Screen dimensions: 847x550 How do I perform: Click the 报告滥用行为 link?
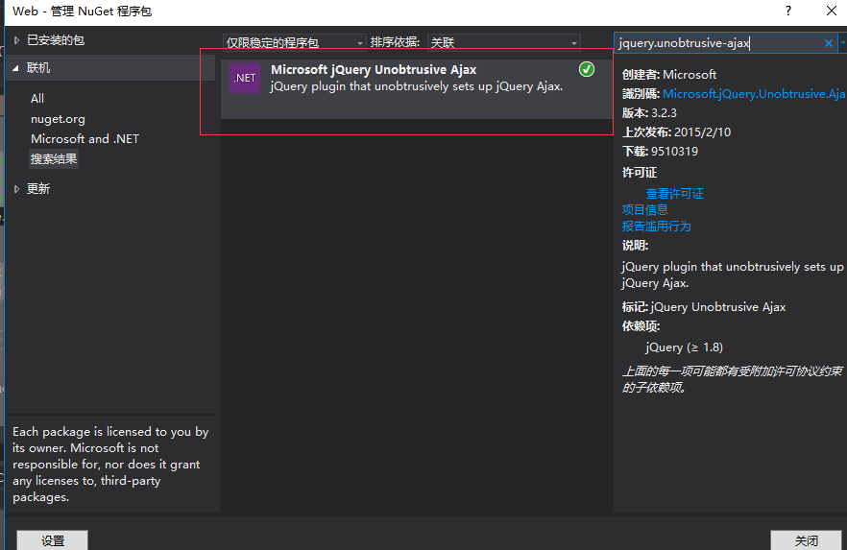pyautogui.click(x=656, y=226)
